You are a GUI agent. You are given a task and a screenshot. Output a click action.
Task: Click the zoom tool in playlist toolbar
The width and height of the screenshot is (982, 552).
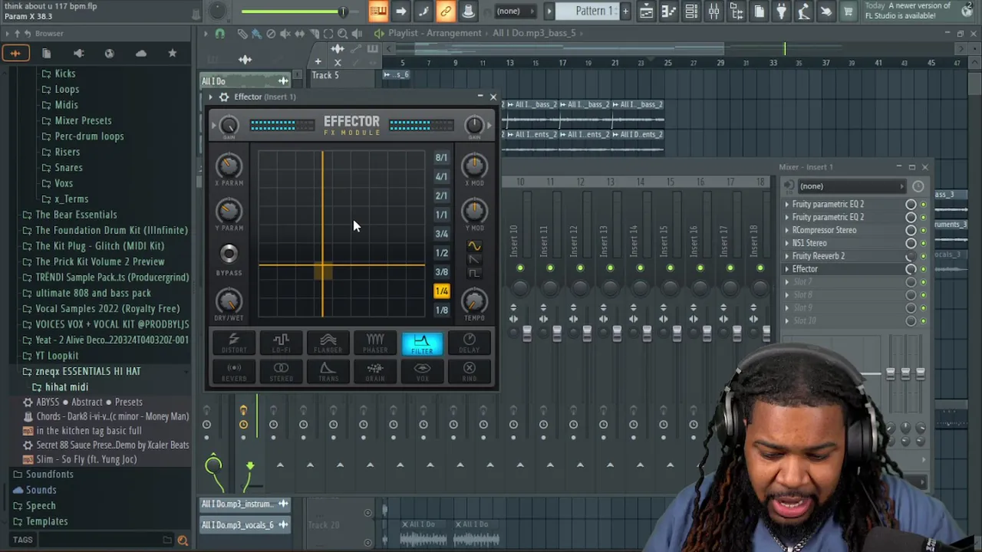pos(343,33)
